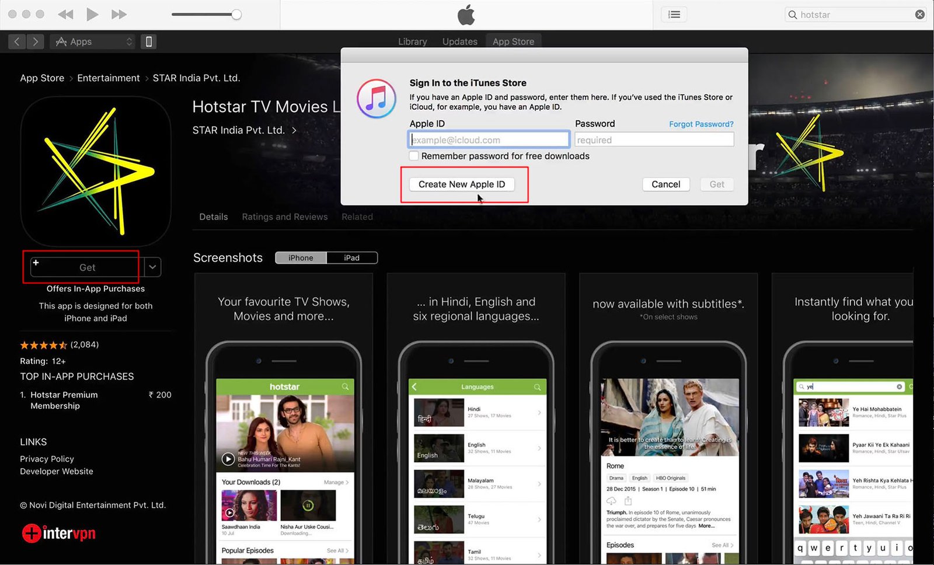The width and height of the screenshot is (934, 565).
Task: Click the Apple logo in the display area
Action: [x=466, y=15]
